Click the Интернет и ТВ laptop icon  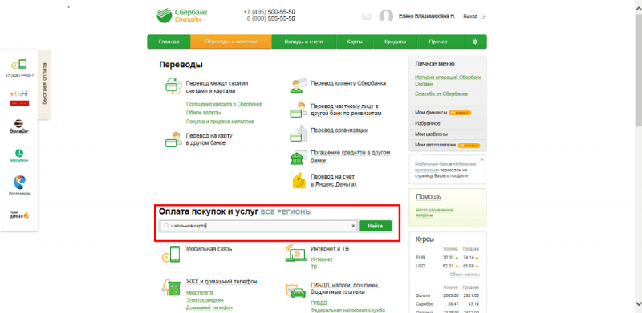(295, 253)
